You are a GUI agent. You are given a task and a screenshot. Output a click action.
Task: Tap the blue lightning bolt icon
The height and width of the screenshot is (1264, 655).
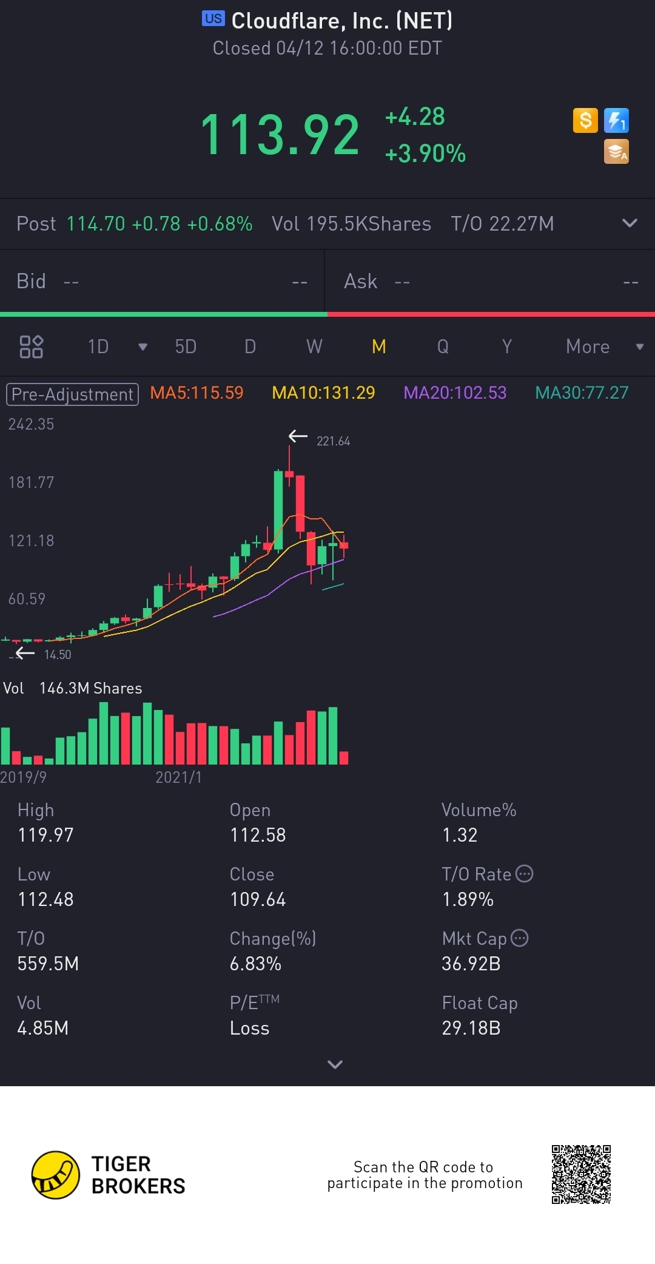click(x=616, y=120)
